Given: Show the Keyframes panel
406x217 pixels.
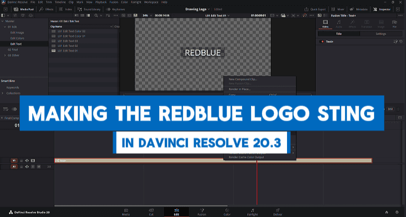Looking at the screenshot, I should (x=115, y=9).
